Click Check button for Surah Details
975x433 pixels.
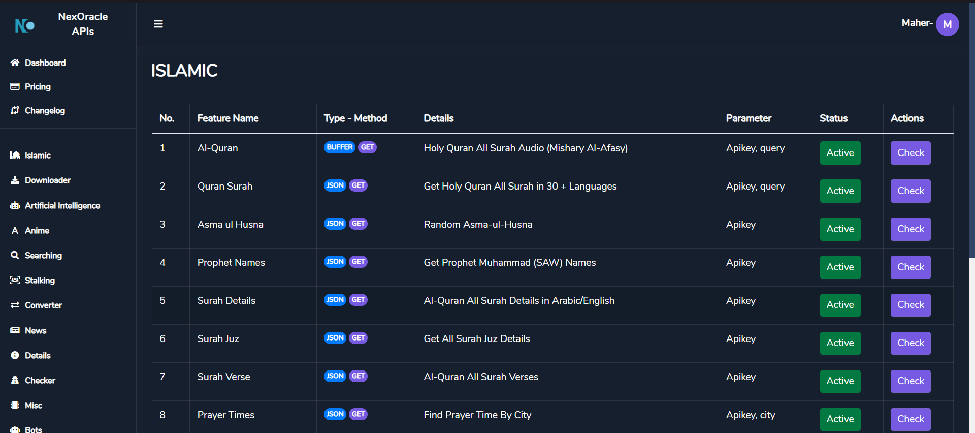(911, 305)
